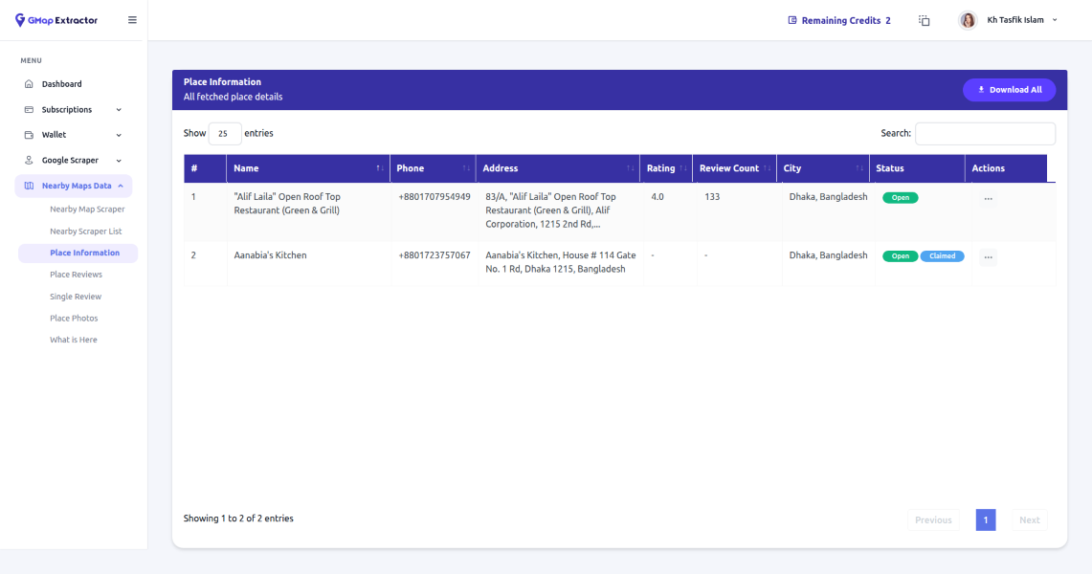Go to Place Reviews page
Image resolution: width=1092 pixels, height=574 pixels.
click(x=76, y=275)
